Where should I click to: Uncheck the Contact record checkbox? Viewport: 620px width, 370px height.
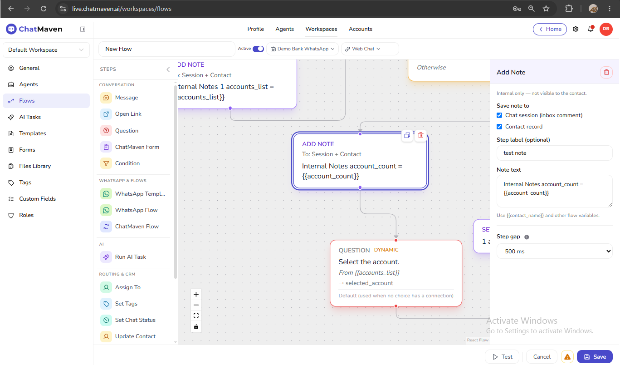coord(499,127)
